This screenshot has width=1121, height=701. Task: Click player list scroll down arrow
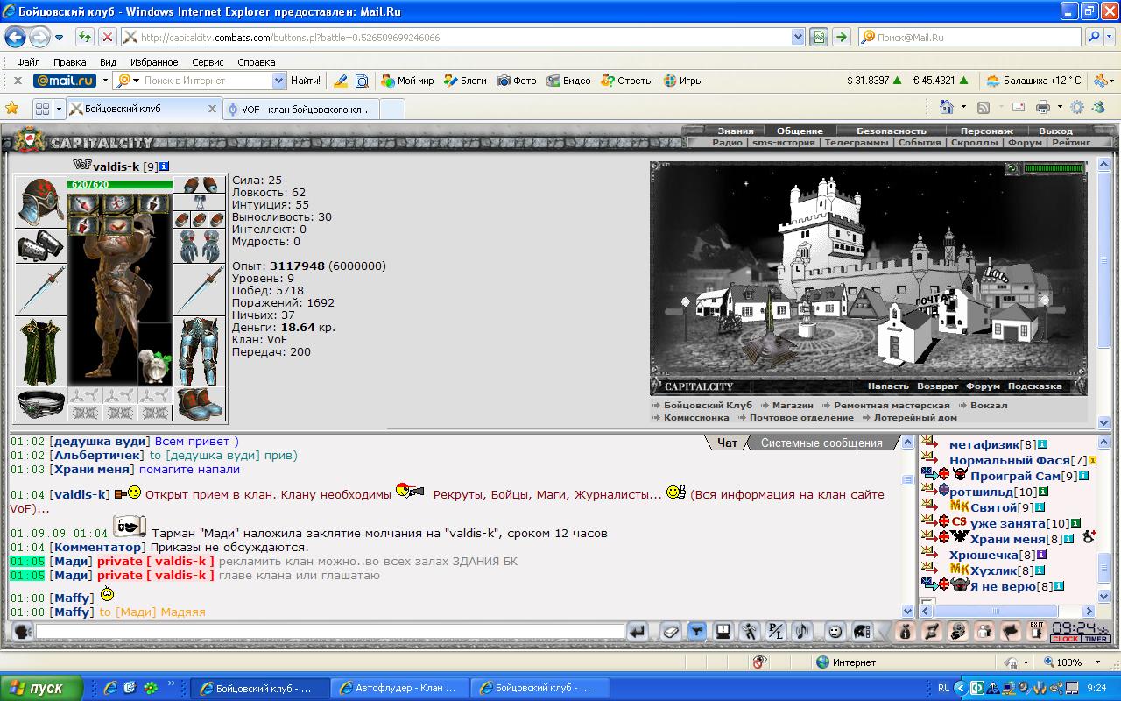pos(1103,596)
